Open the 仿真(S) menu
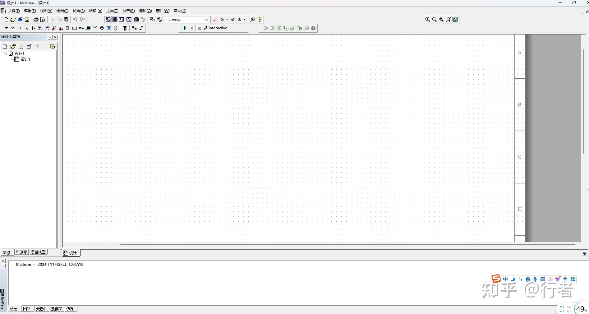The image size is (589, 314). 78,11
